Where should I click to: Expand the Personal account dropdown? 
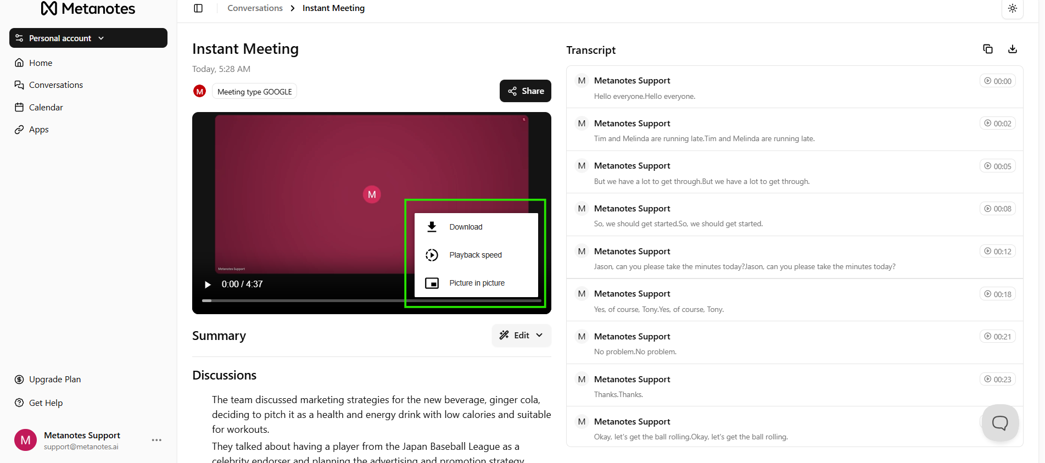pyautogui.click(x=88, y=38)
